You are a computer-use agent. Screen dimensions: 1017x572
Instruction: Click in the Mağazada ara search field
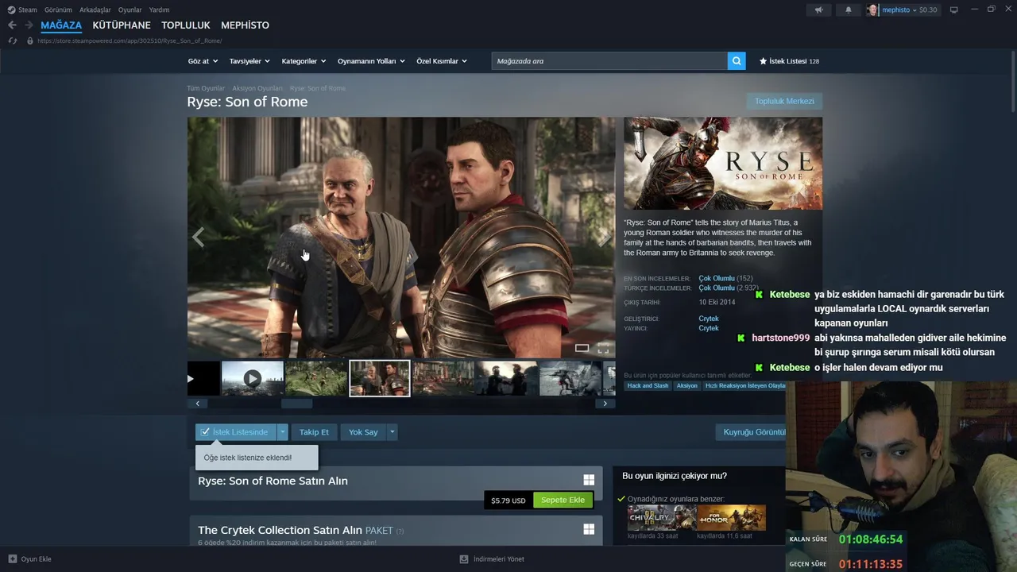[x=609, y=60]
